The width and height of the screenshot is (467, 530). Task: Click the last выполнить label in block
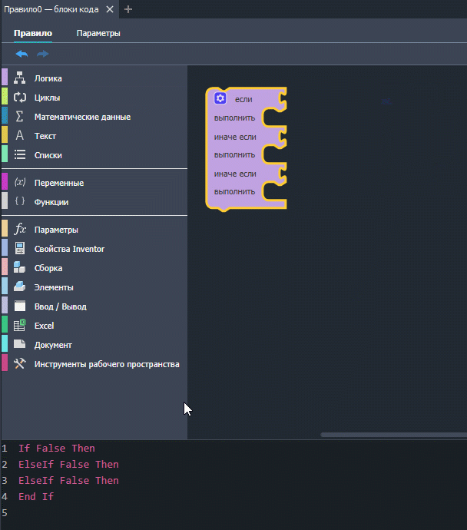(x=234, y=192)
